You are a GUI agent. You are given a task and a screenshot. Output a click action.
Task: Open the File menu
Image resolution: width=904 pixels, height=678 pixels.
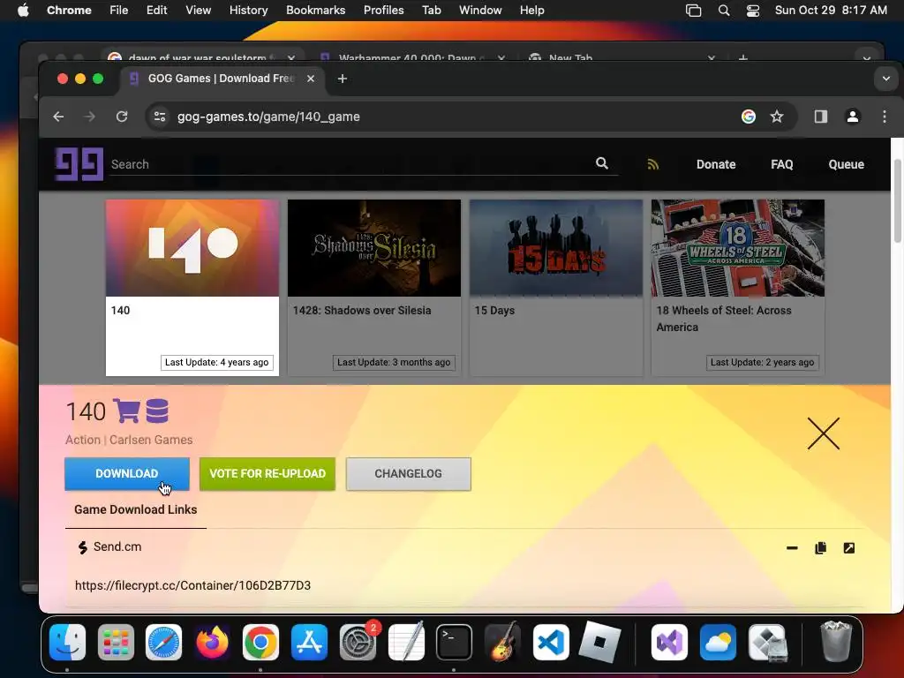(x=119, y=11)
